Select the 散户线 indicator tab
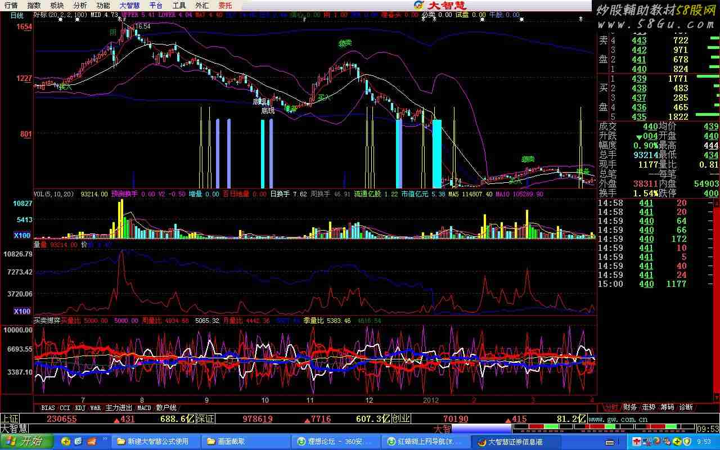 pyautogui.click(x=166, y=408)
